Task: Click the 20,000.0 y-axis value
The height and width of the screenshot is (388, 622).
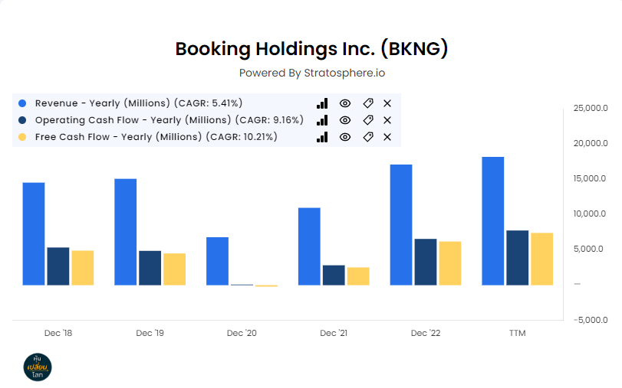Action: tap(591, 143)
